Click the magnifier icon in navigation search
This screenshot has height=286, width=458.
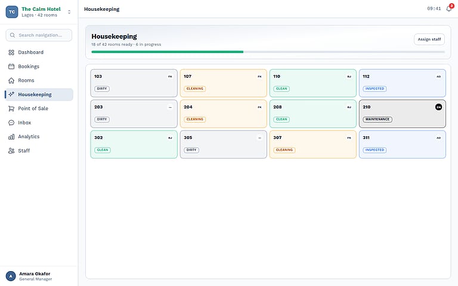point(13,35)
